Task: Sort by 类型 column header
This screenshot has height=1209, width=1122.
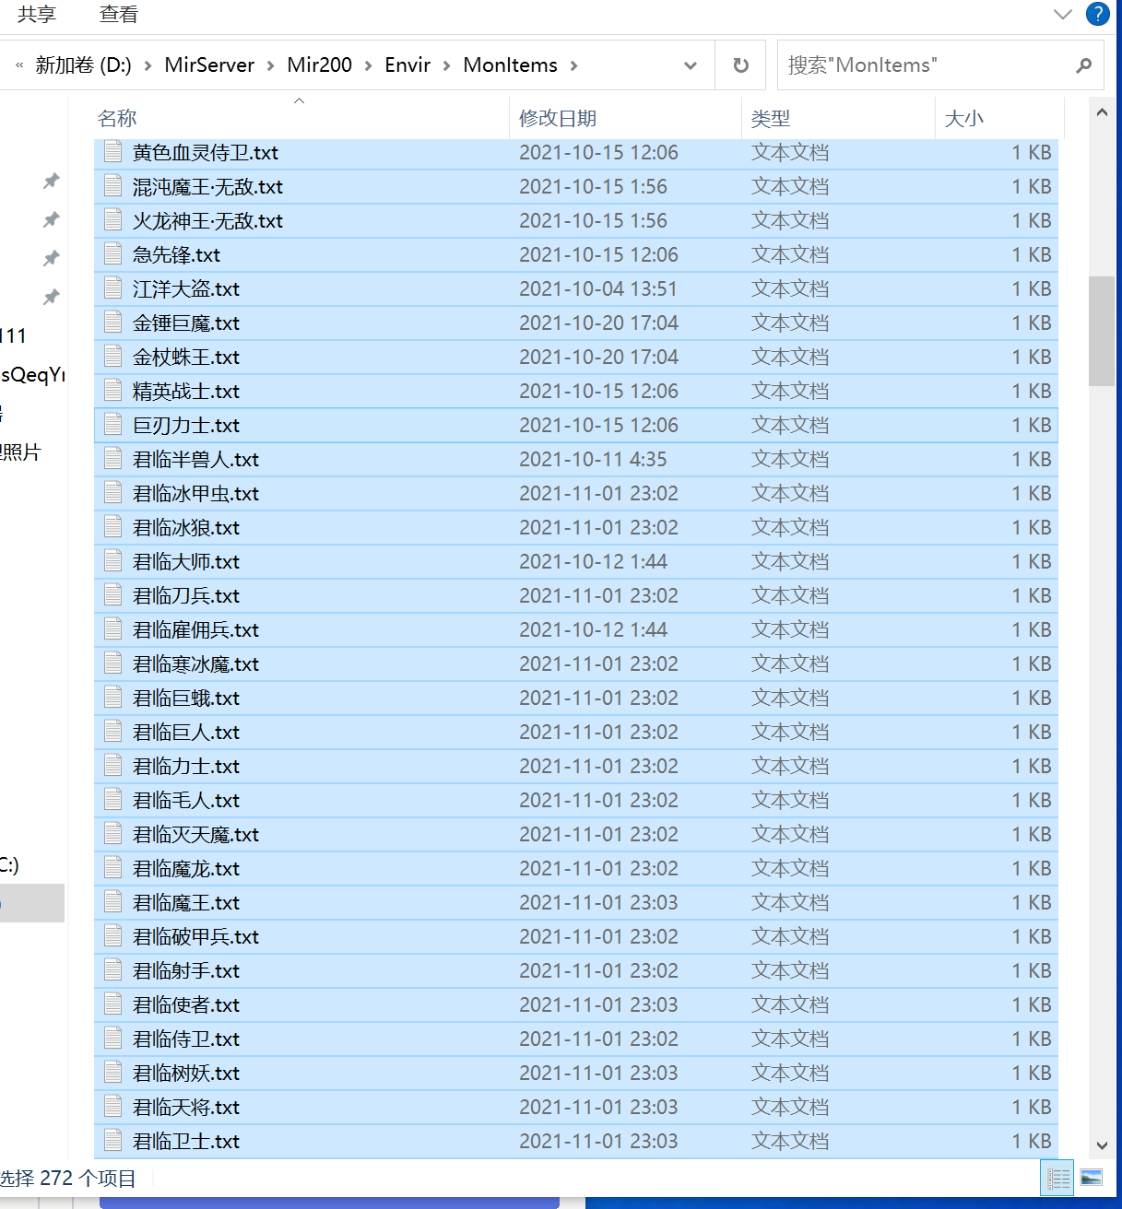Action: 771,118
